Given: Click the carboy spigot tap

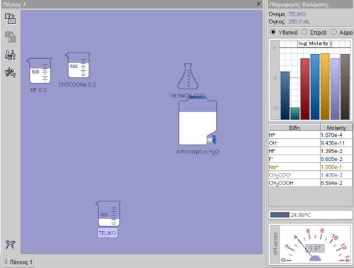Looking at the screenshot, I should pyautogui.click(x=212, y=140).
